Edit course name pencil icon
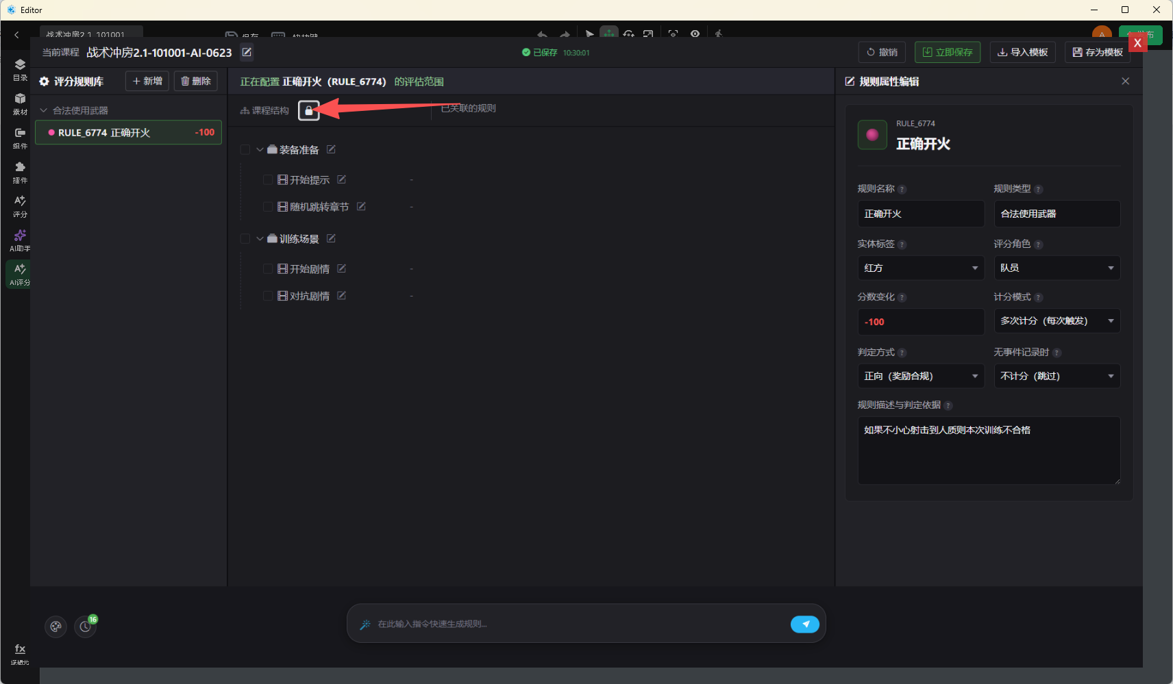The width and height of the screenshot is (1173, 684). (x=247, y=52)
